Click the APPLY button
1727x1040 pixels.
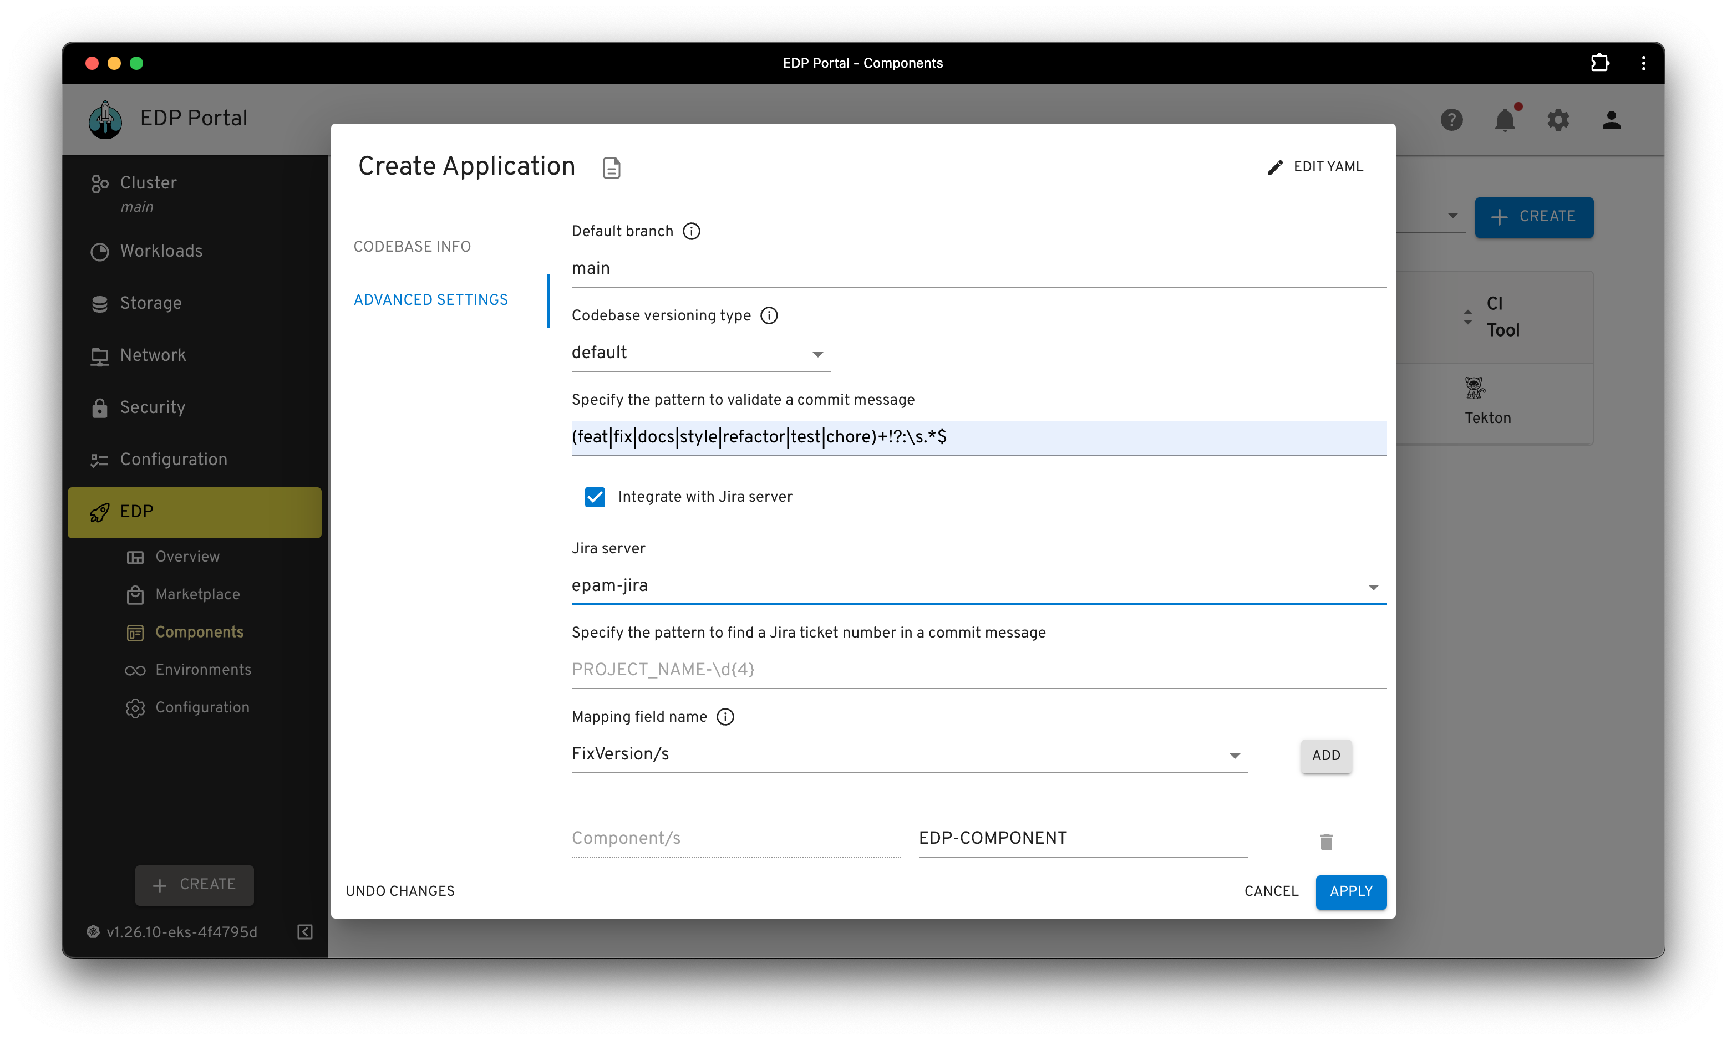(x=1349, y=891)
